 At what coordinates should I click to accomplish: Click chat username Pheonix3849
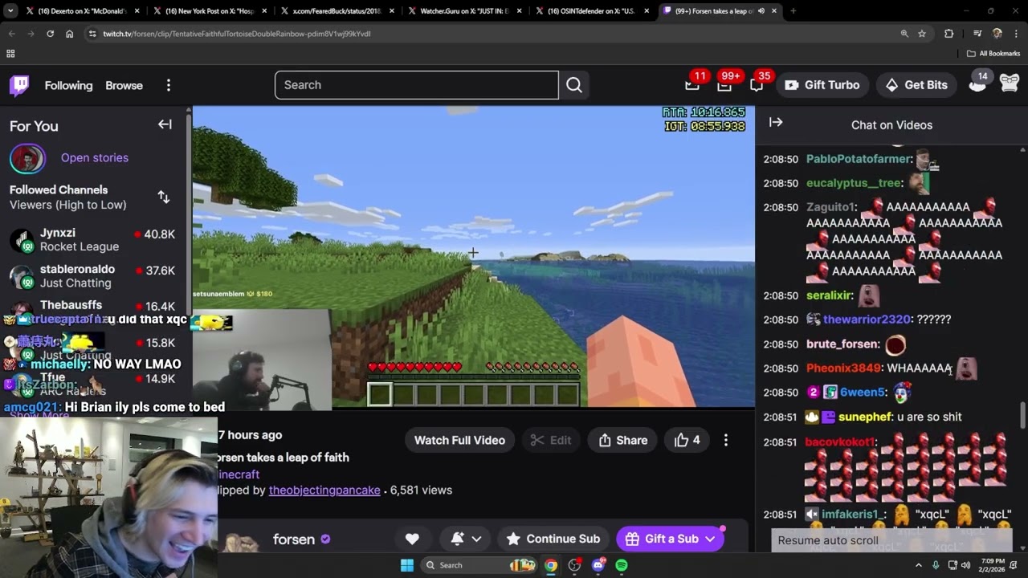coord(843,368)
